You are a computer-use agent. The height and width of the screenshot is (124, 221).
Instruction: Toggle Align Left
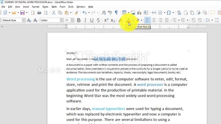147,20
